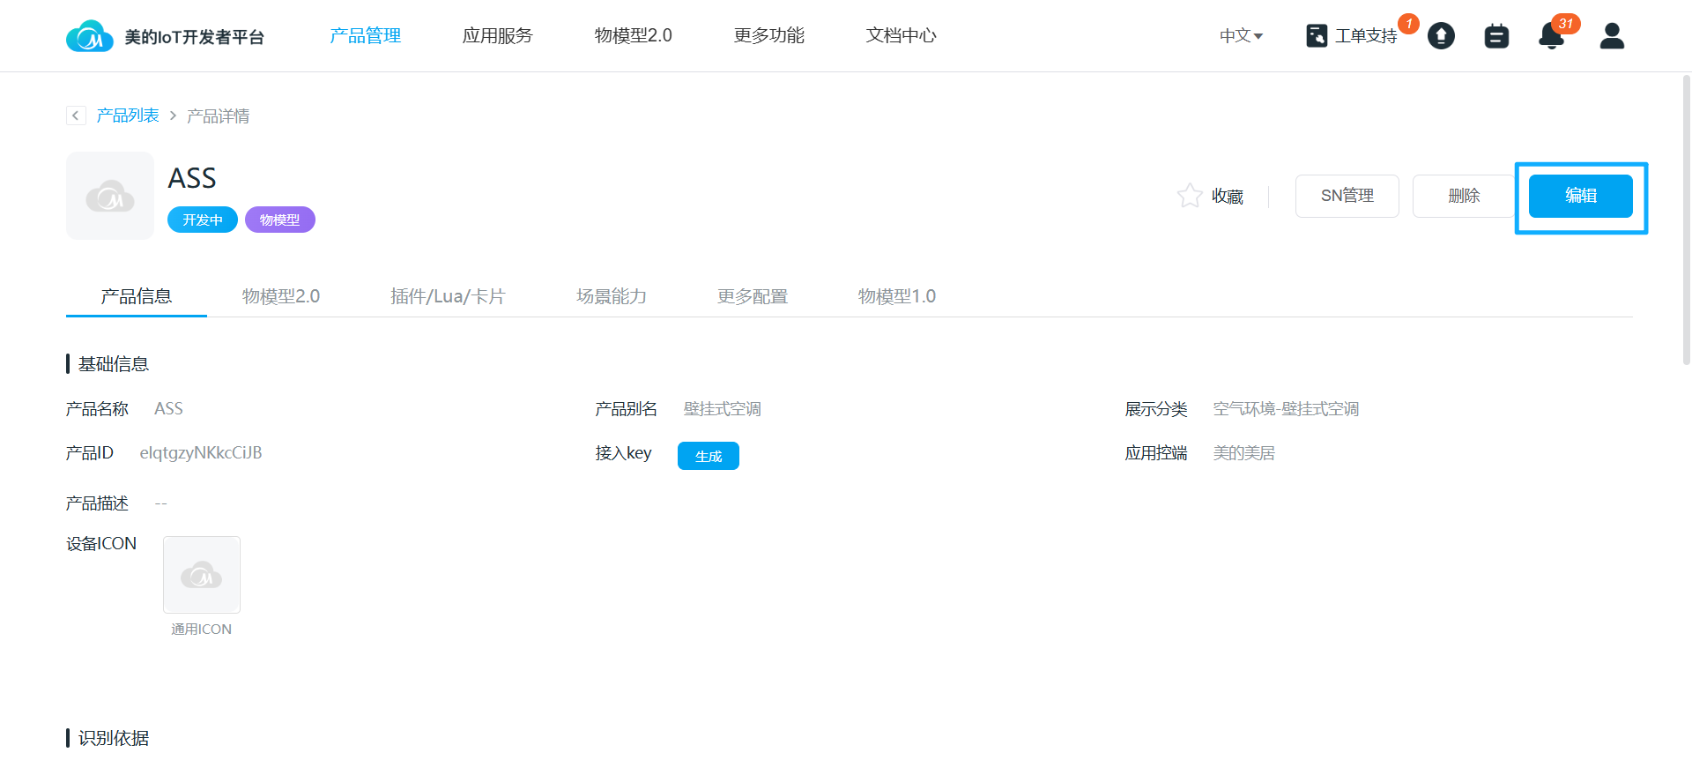The width and height of the screenshot is (1692, 775).
Task: Open the notification bell with 31 alerts
Action: pos(1551,36)
